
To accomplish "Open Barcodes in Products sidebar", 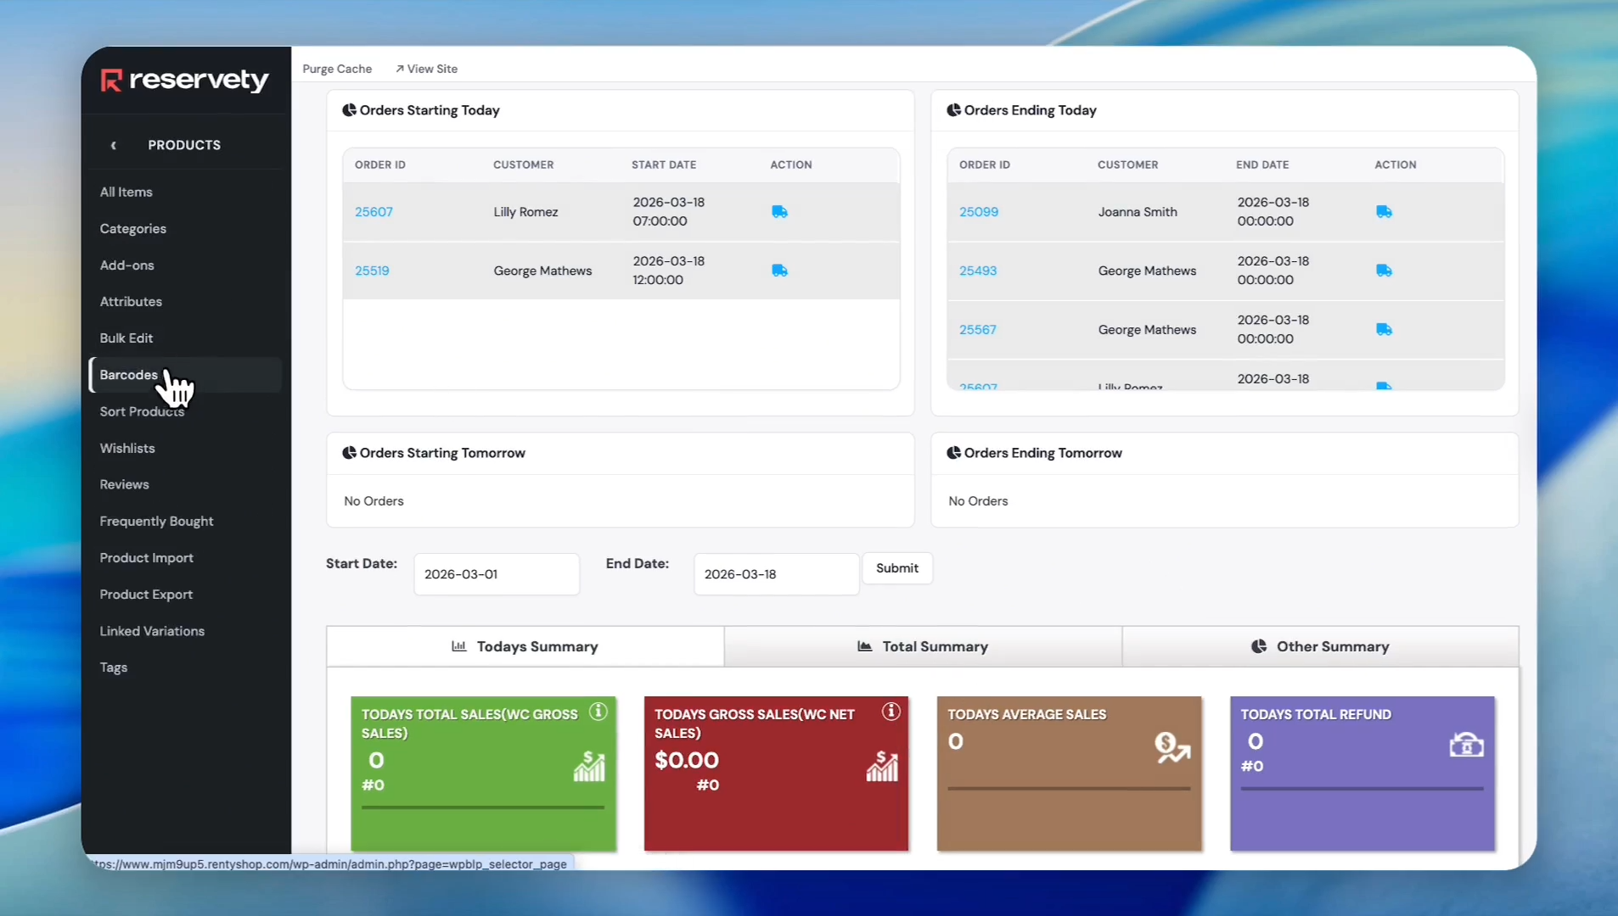I will [129, 375].
